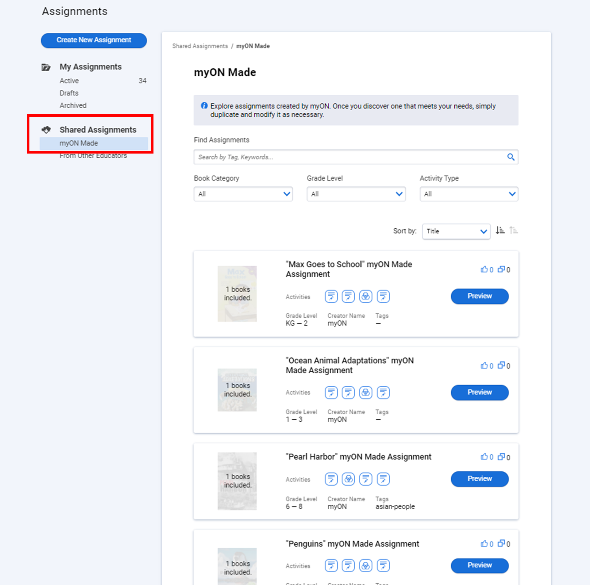
Task: Open Active assignments in sidebar
Action: (69, 81)
